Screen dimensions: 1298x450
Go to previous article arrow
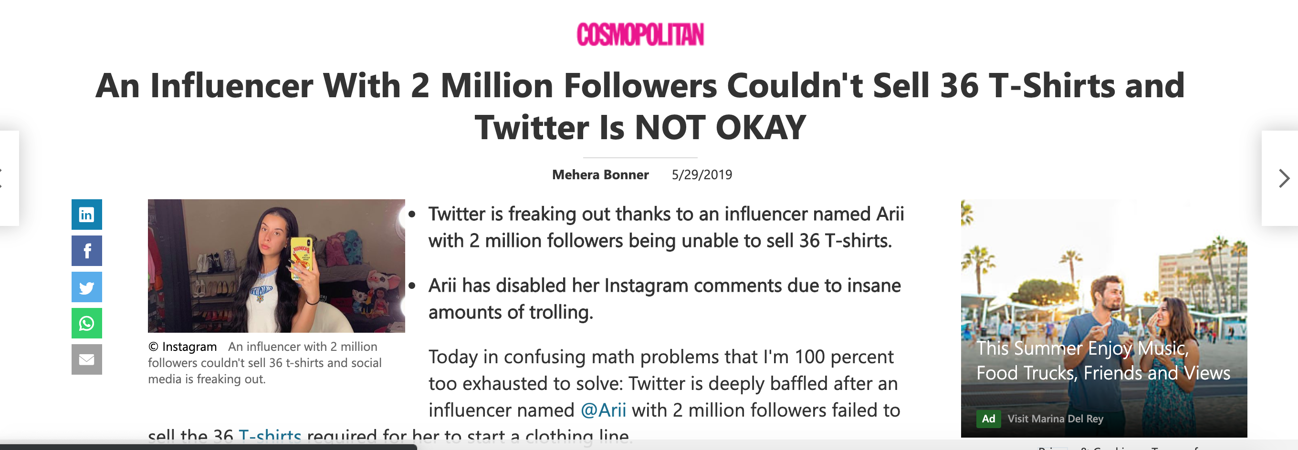tap(6, 178)
